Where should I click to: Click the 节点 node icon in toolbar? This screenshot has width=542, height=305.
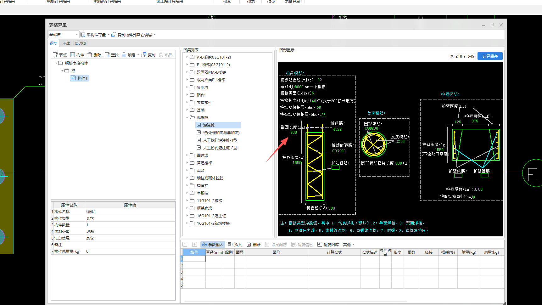[x=55, y=55]
